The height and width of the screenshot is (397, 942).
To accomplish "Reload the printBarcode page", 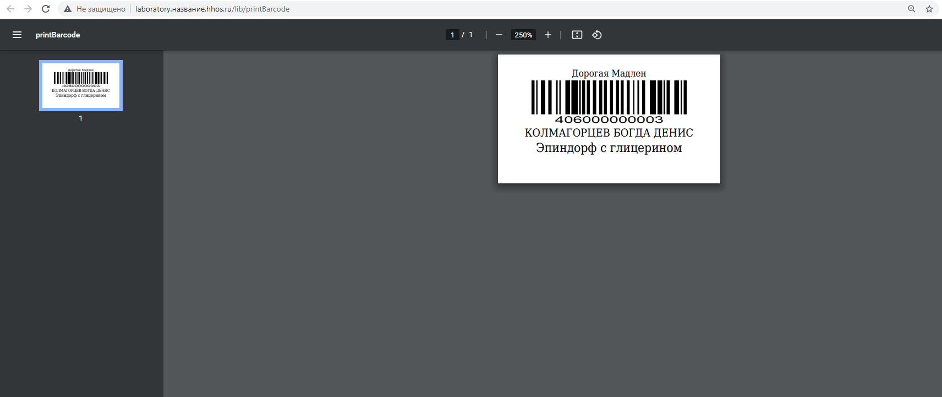I will (x=46, y=9).
